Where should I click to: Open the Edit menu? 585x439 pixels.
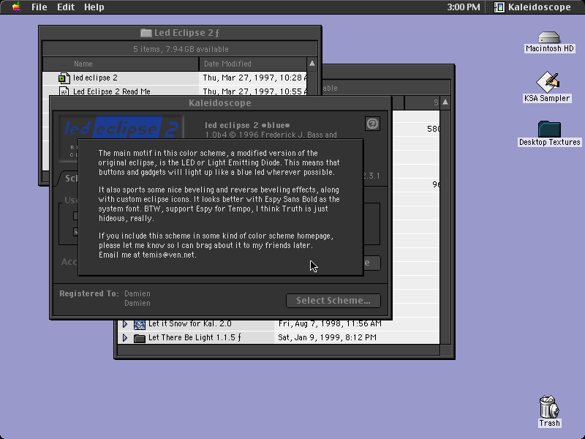click(x=66, y=7)
